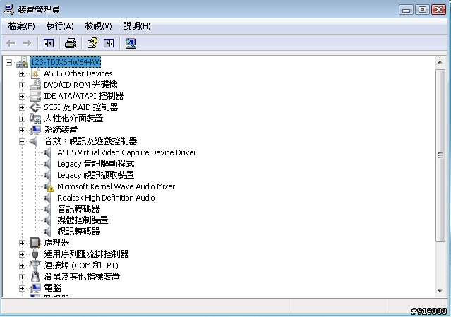Viewport: 451px width, 317px height.
Task: Select Realtek High Definition Audio
Action: [x=106, y=198]
